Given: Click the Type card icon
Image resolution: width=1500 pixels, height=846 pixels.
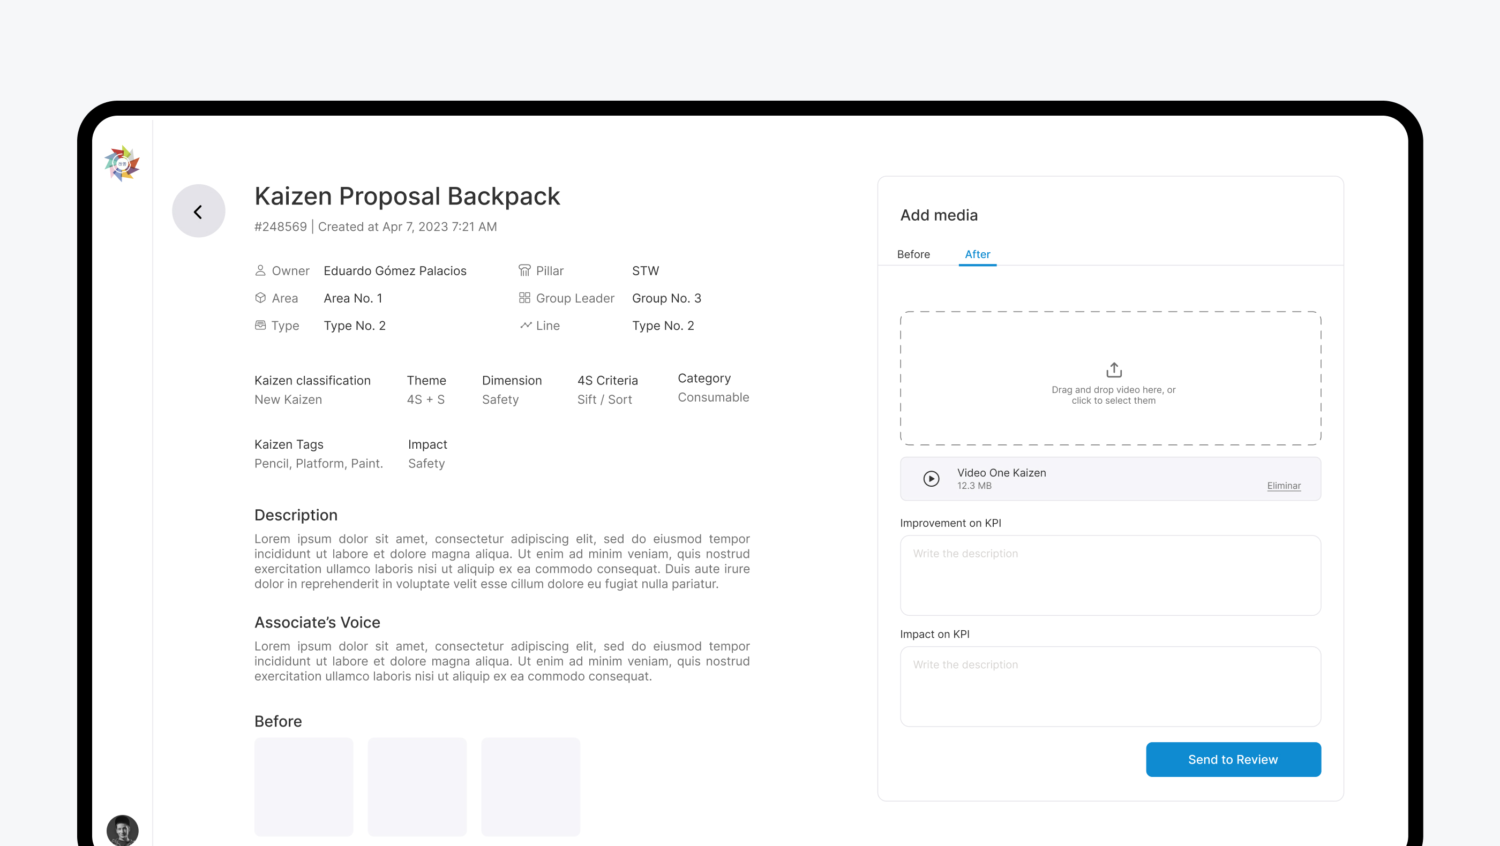Looking at the screenshot, I should (260, 325).
